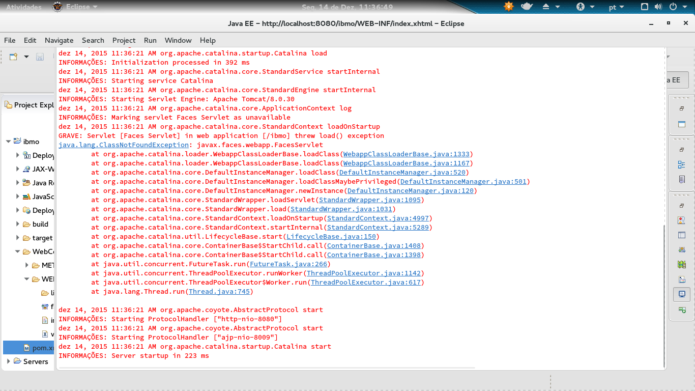
Task: Open the Navigate menu
Action: (x=59, y=40)
